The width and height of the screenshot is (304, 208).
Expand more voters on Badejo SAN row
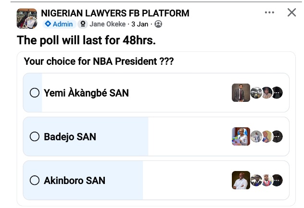click(278, 137)
